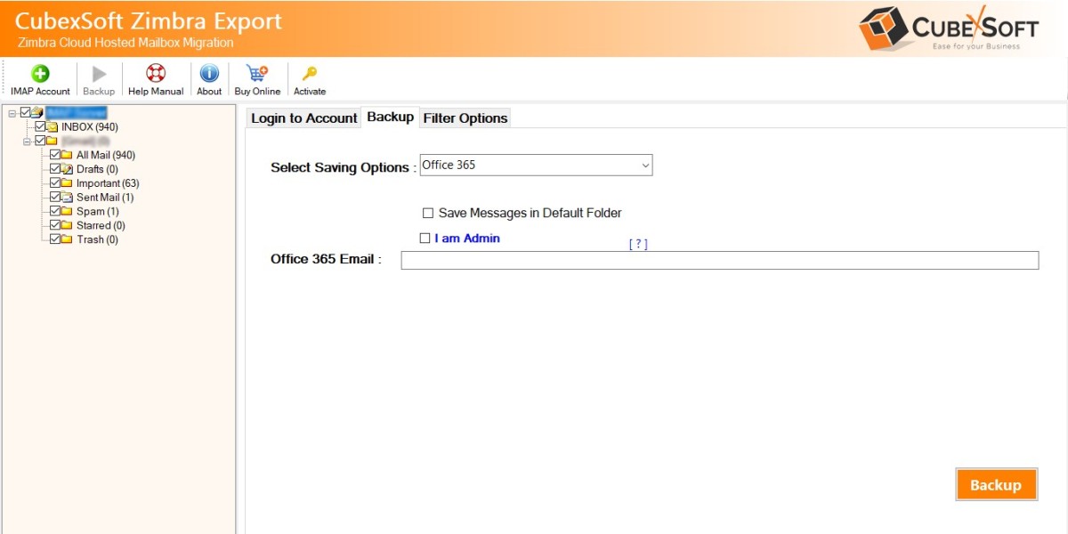The image size is (1068, 534).
Task: Select the Spam (1) tree row
Action: click(97, 211)
